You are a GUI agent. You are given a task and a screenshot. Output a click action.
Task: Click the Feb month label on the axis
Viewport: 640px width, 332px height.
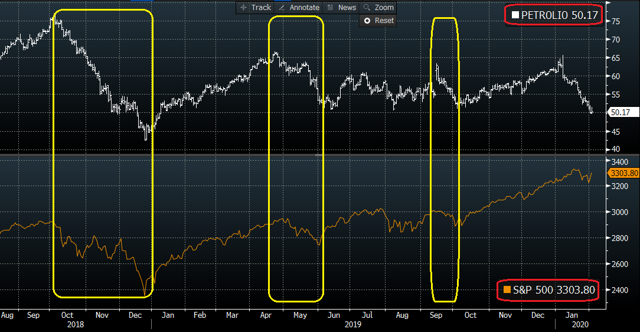(x=200, y=315)
